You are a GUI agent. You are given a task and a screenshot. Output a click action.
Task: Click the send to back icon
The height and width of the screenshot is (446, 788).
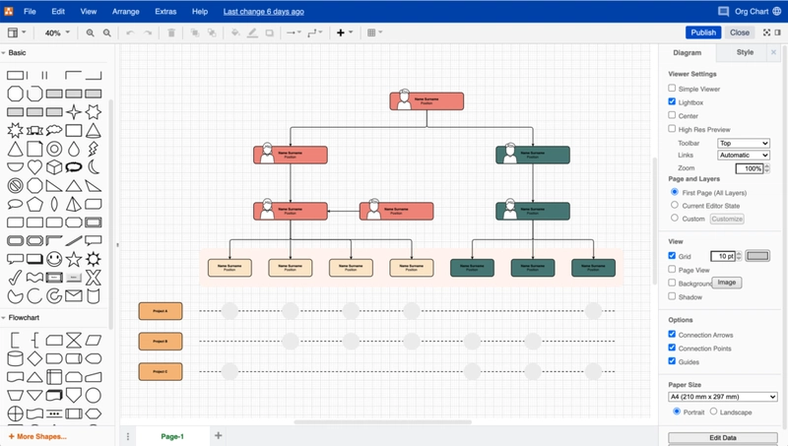pos(212,32)
